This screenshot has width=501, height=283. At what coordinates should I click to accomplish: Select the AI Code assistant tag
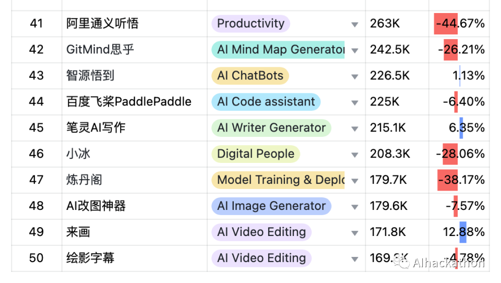coord(266,102)
